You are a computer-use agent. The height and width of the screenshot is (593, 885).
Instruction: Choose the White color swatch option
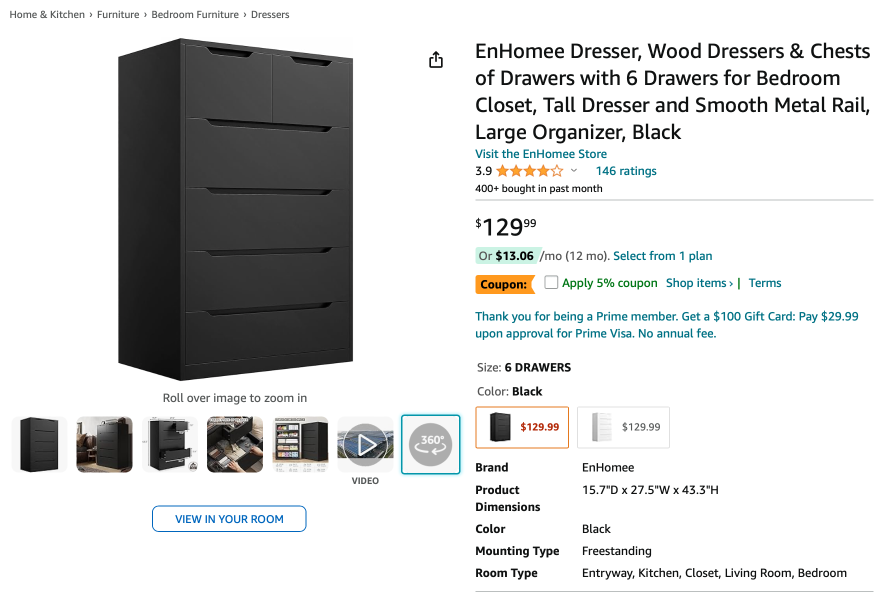pyautogui.click(x=623, y=427)
